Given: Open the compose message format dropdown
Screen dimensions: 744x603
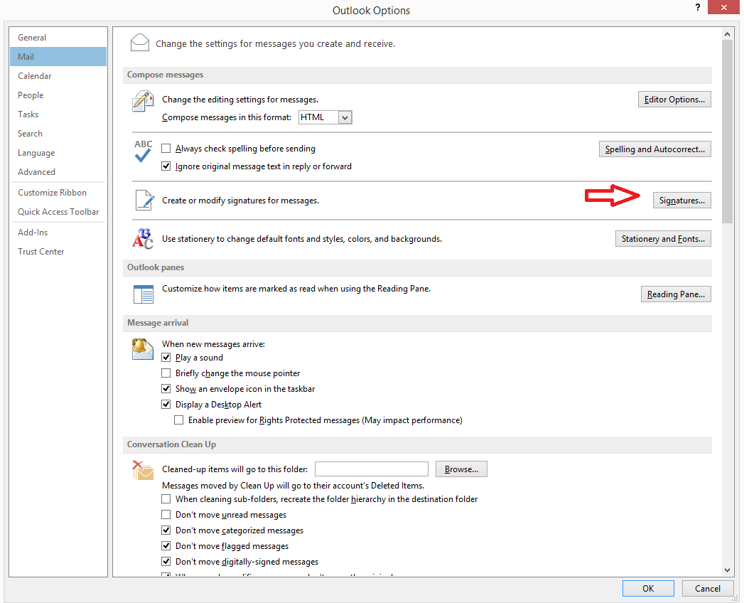Looking at the screenshot, I should [345, 117].
